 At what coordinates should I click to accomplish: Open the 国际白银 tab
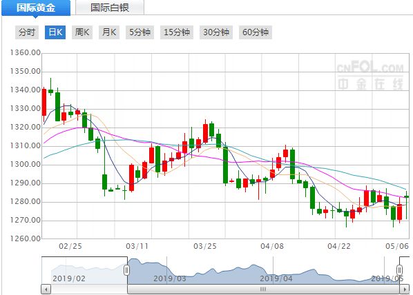pos(110,8)
